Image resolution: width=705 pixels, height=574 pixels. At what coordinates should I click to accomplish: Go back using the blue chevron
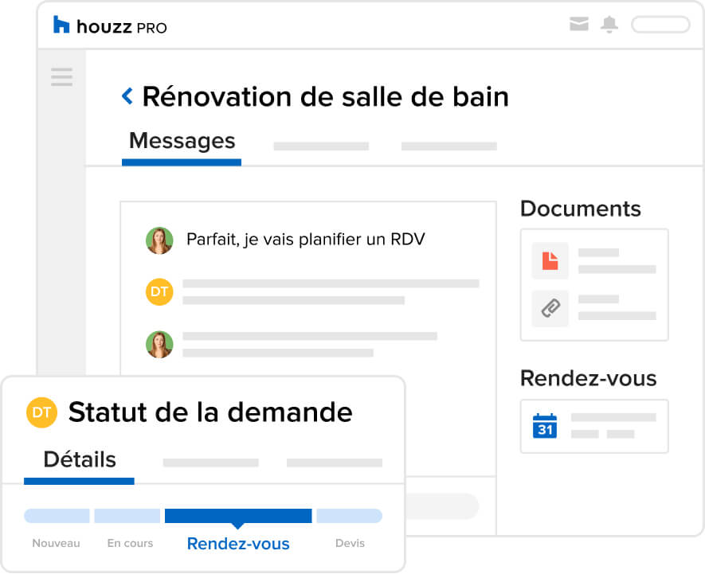tap(127, 96)
